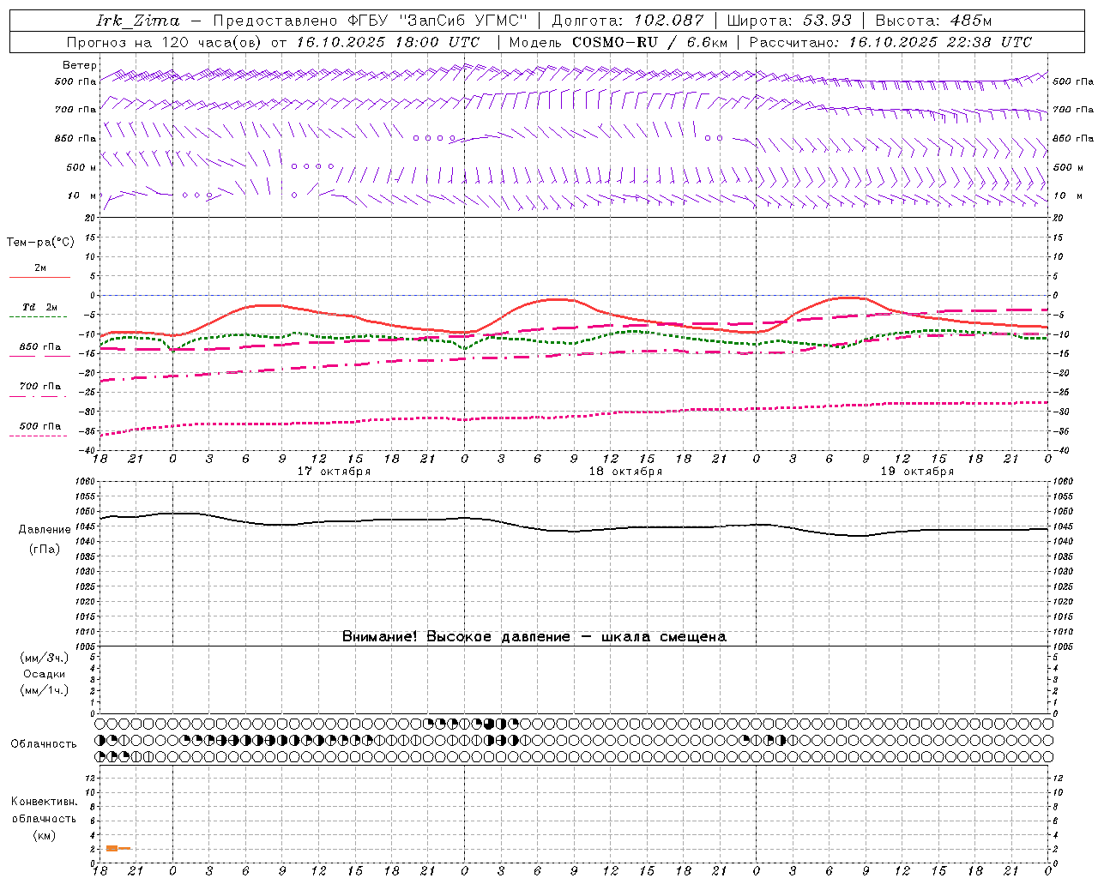Click the "(мм/1ч.)" precipitation unit label
The height and width of the screenshot is (878, 1098).
45,690
